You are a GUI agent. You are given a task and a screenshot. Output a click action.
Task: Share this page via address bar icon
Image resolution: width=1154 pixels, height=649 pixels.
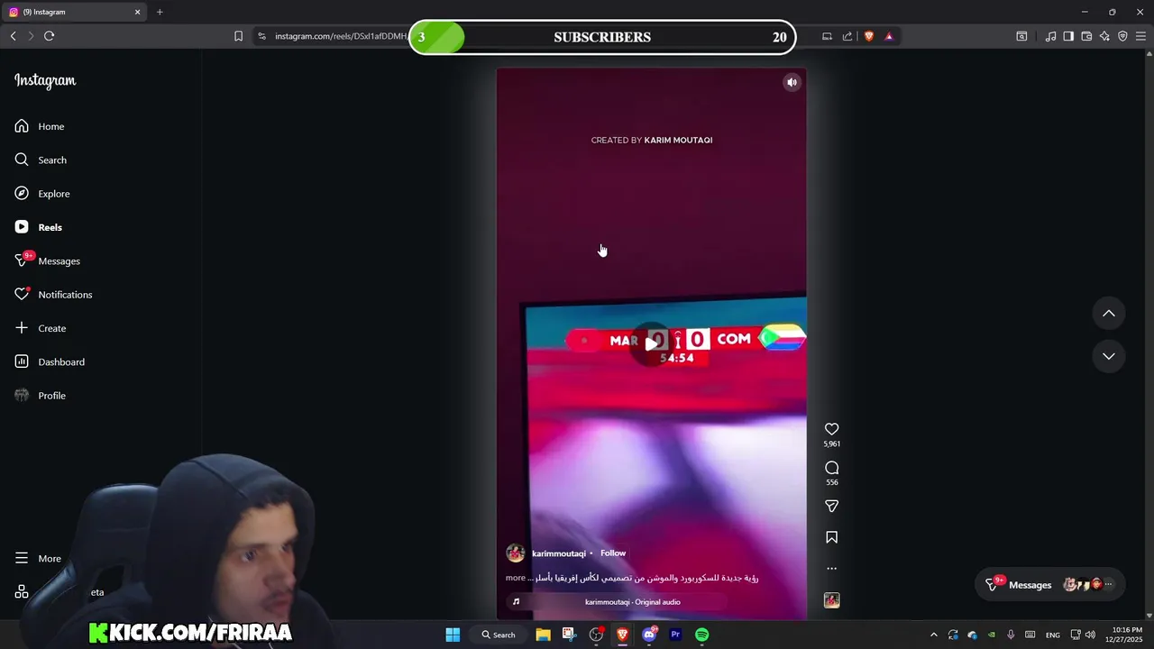(x=847, y=36)
